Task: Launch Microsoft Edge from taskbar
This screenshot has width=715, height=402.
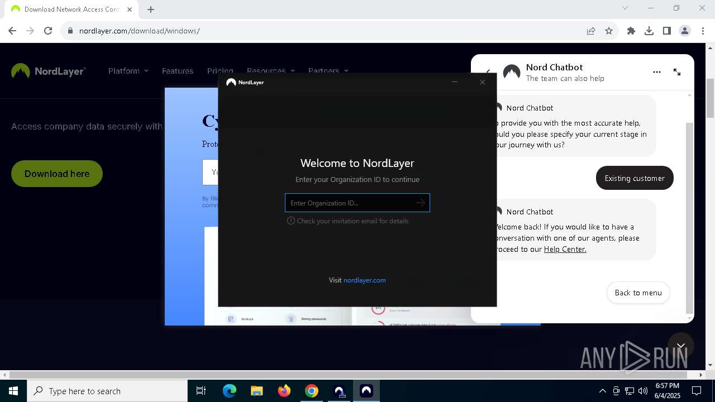Action: pyautogui.click(x=230, y=391)
